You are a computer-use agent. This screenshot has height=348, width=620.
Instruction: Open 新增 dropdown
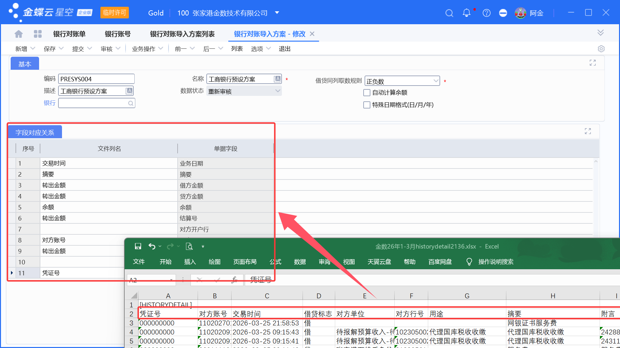33,48
